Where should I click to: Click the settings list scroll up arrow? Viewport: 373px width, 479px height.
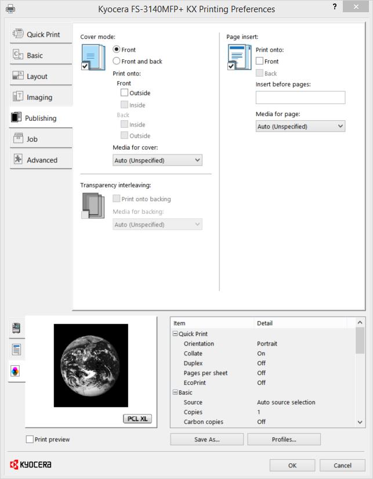pyautogui.click(x=360, y=322)
